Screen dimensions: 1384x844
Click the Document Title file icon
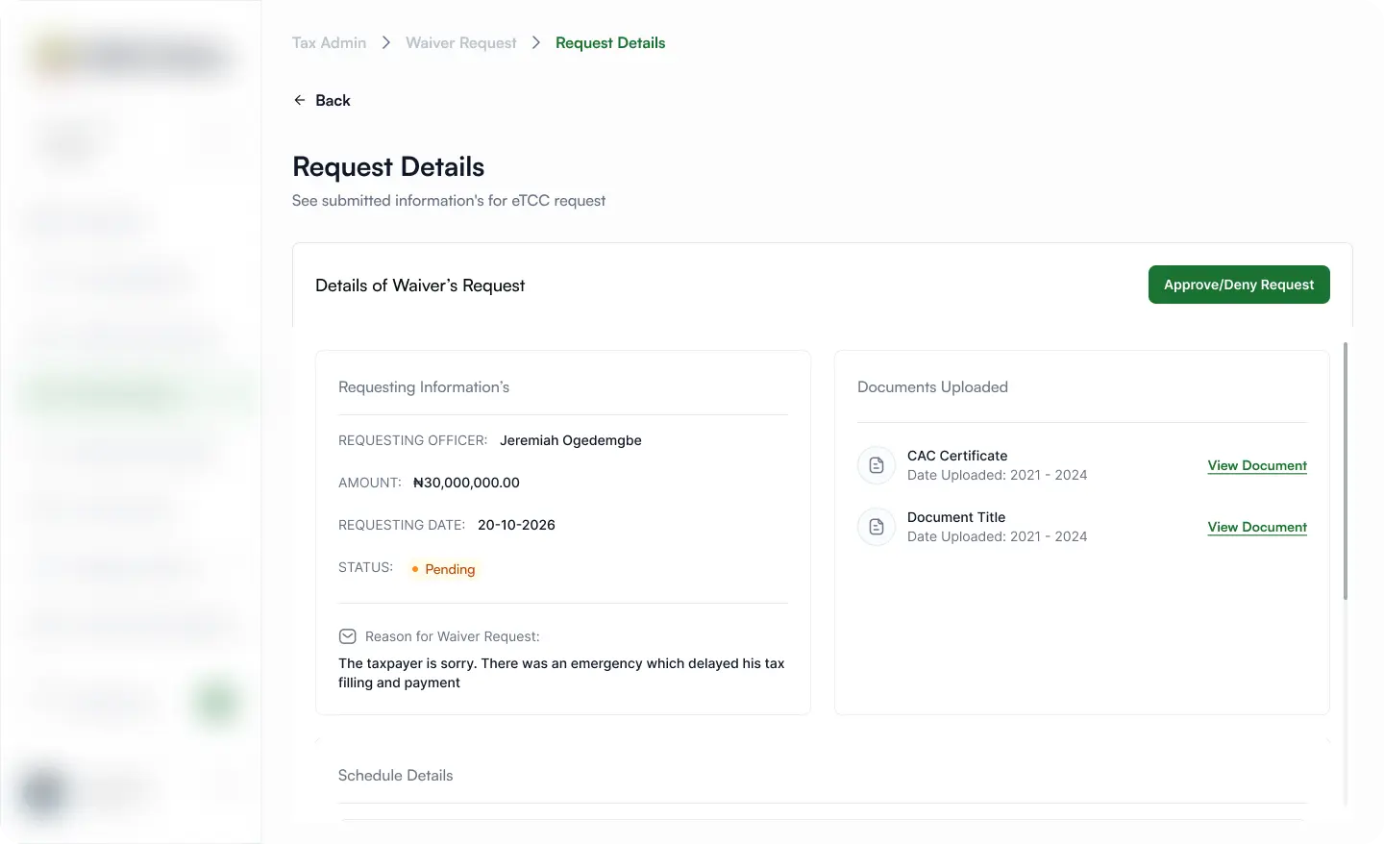tap(877, 527)
